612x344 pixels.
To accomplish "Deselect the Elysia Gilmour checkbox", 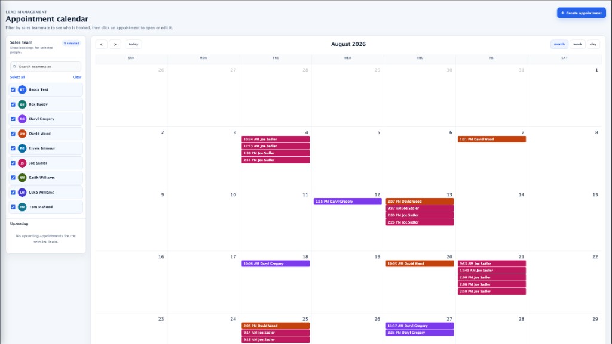I will pos(13,148).
